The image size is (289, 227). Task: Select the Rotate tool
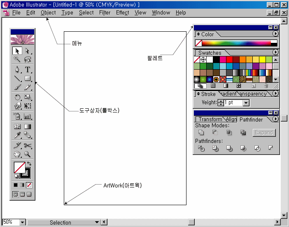pyautogui.click(x=17, y=97)
